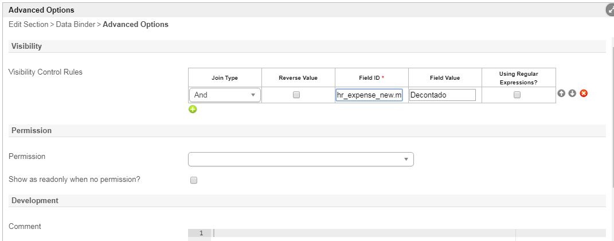Click the Development section header

point(35,201)
